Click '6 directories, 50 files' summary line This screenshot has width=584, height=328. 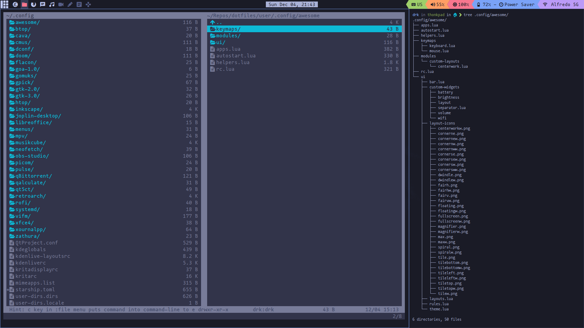pyautogui.click(x=437, y=319)
